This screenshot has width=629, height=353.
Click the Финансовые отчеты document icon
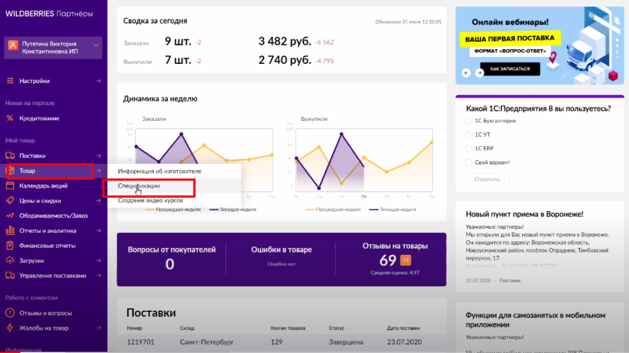(x=10, y=245)
